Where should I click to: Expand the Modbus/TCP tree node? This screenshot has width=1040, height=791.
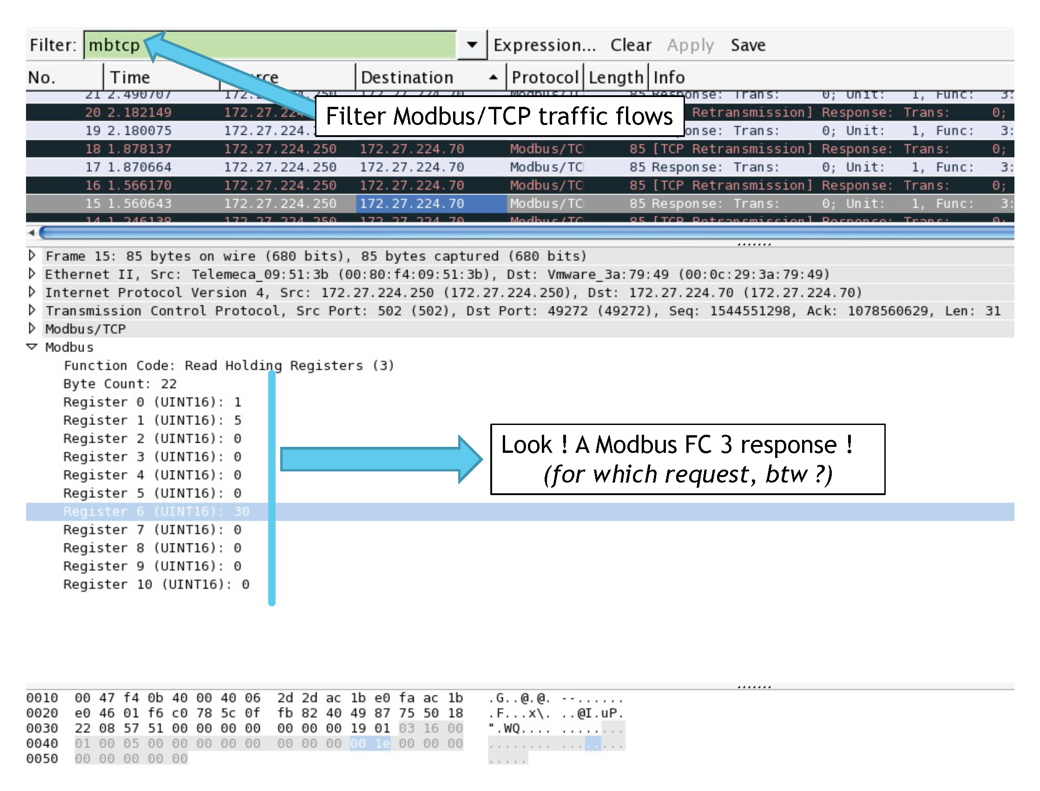[x=32, y=328]
